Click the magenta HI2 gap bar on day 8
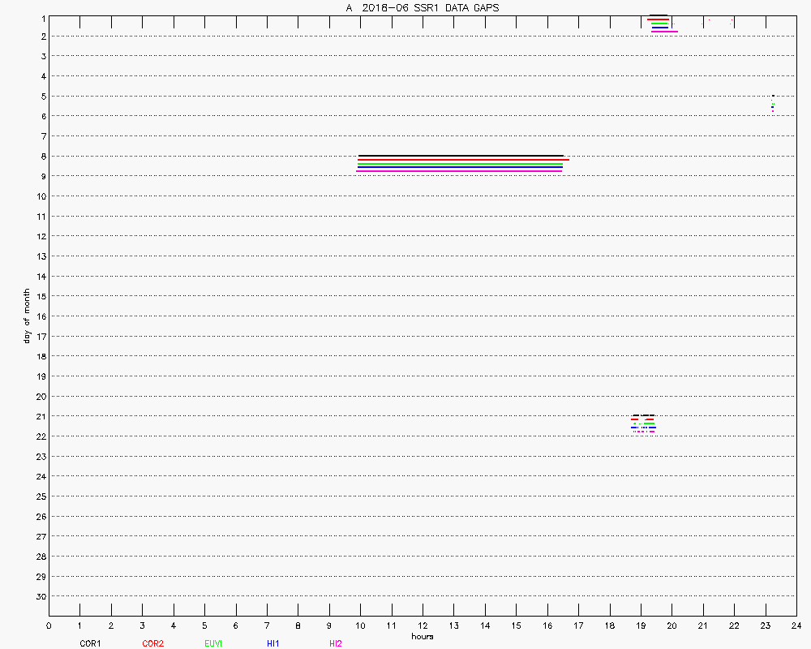 pos(459,171)
